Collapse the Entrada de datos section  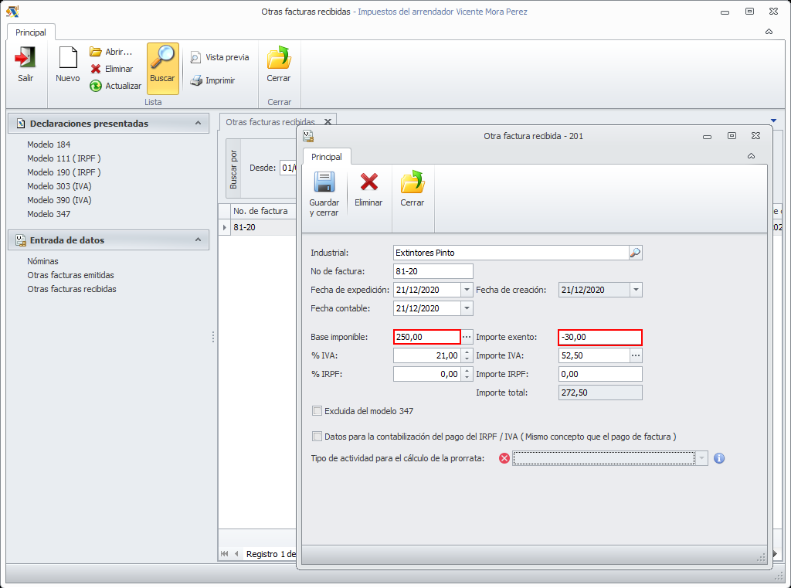coord(199,240)
